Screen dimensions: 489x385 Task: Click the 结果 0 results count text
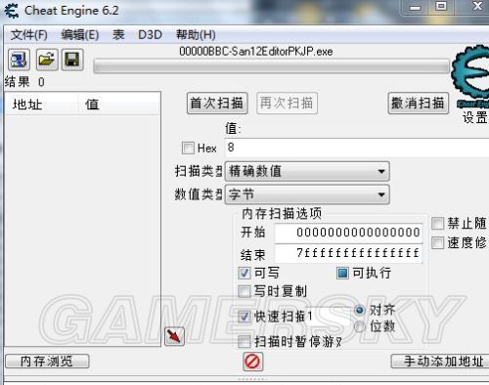pyautogui.click(x=24, y=82)
